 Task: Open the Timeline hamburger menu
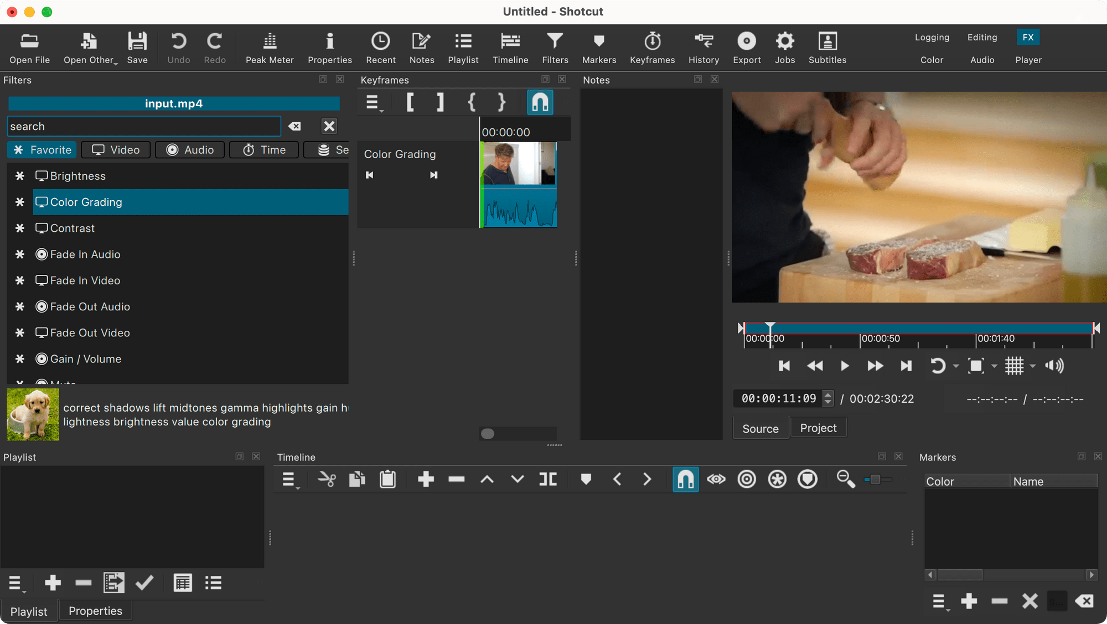289,480
